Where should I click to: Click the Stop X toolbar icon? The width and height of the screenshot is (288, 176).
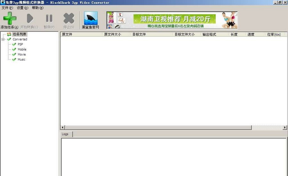(69, 18)
